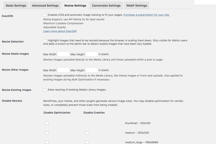Disable creation for medium_large 768x9999
Viewport: 216px width, 144px height.
[x=87, y=142]
